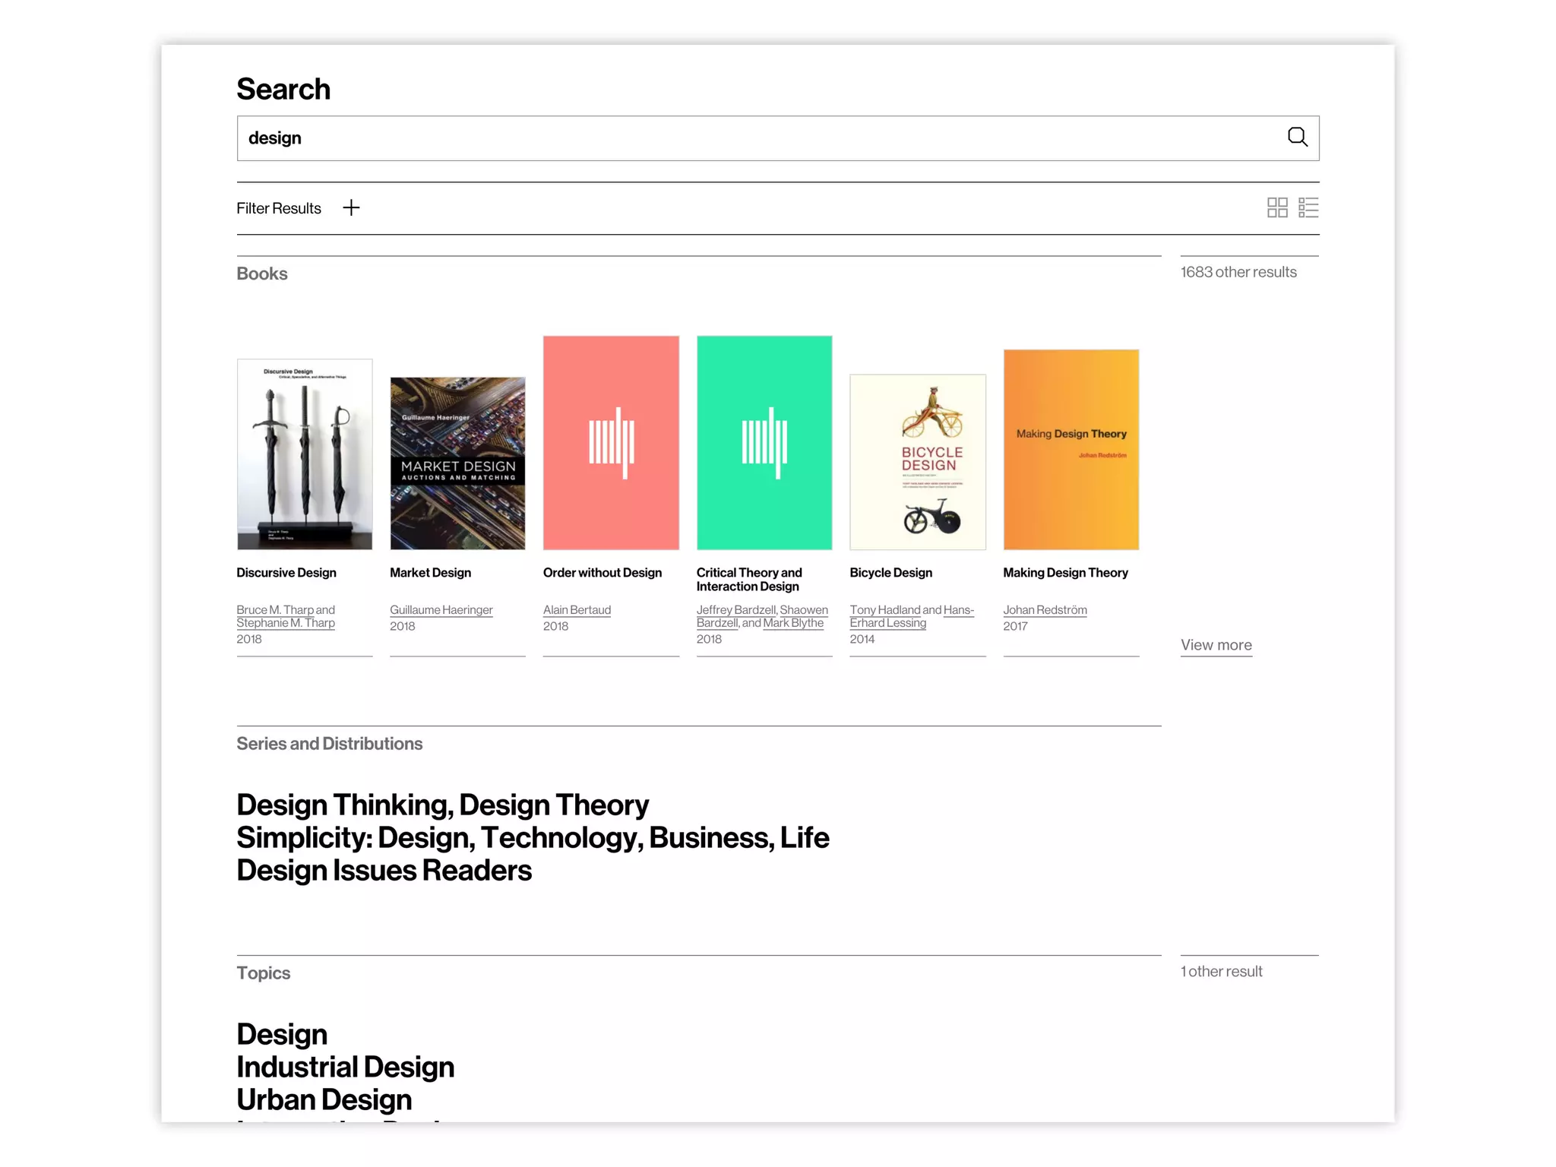Viewport: 1556px width, 1167px height.
Task: Open author Alain Bertaud link
Action: (x=577, y=610)
